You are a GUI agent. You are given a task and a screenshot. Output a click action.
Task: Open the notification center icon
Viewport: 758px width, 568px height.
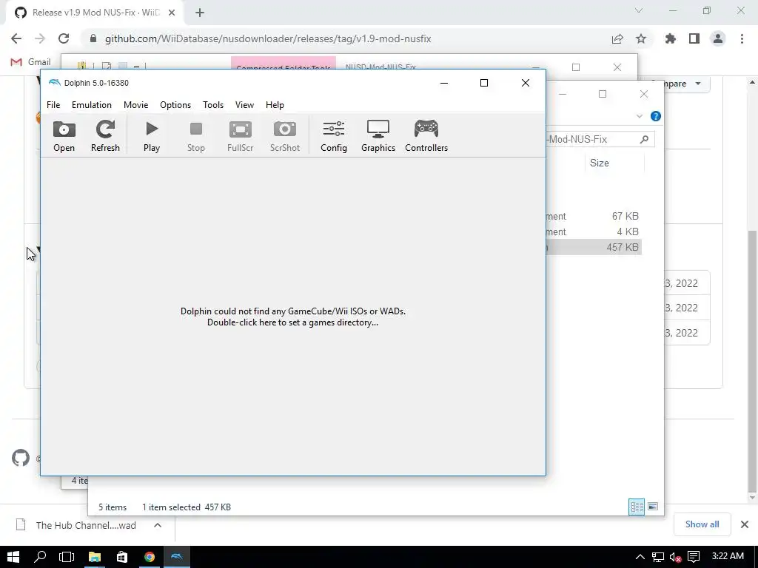694,557
